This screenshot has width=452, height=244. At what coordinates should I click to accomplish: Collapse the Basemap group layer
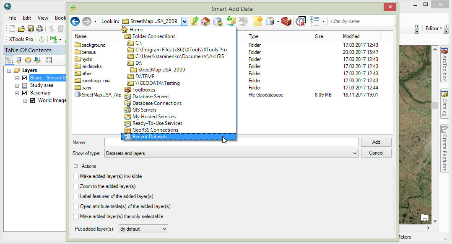pos(17,93)
